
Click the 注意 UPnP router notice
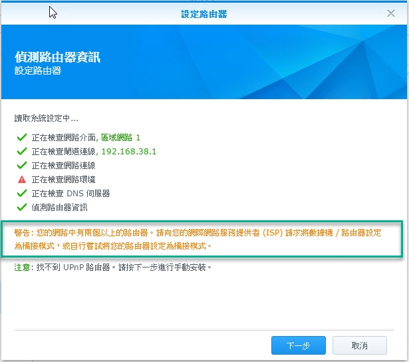point(112,268)
